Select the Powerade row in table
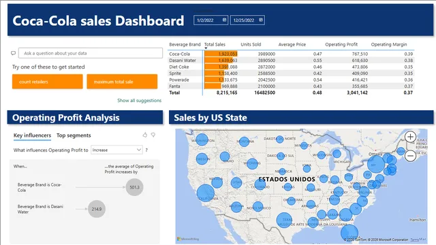The width and height of the screenshot is (436, 245). [x=291, y=80]
